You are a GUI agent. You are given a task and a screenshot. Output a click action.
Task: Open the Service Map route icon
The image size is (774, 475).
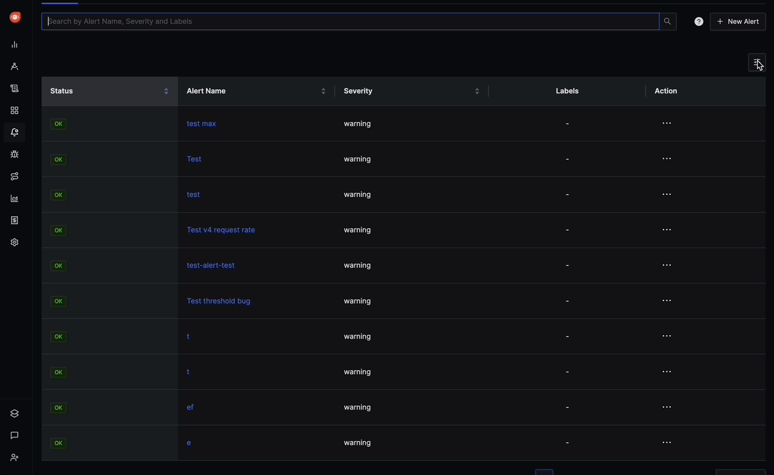(15, 176)
